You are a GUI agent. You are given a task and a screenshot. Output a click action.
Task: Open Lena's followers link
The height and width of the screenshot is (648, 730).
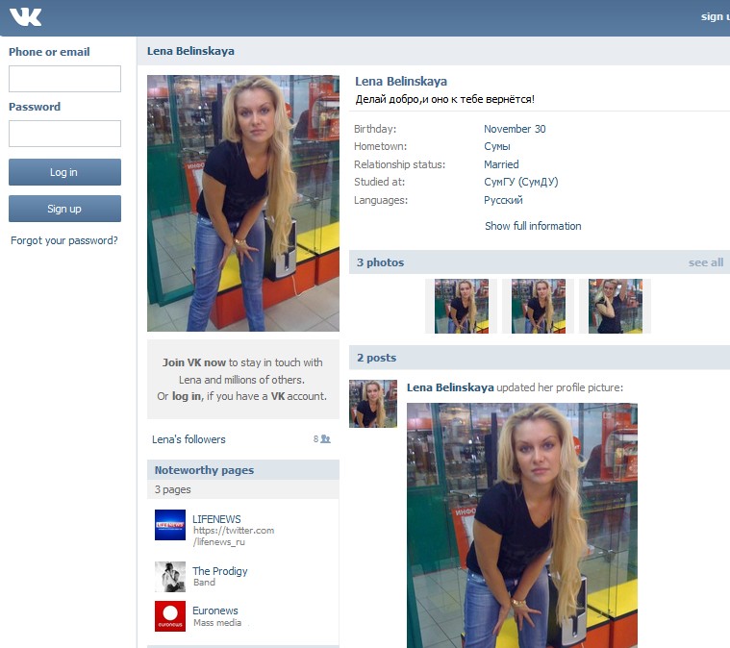point(189,439)
